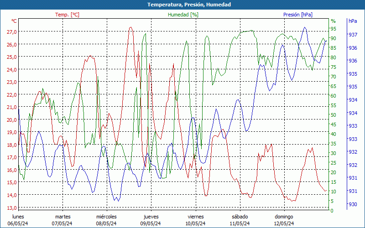Click the '25,0' temperature axis value
Viewport: 365px width, 228px height.
(x=12, y=57)
